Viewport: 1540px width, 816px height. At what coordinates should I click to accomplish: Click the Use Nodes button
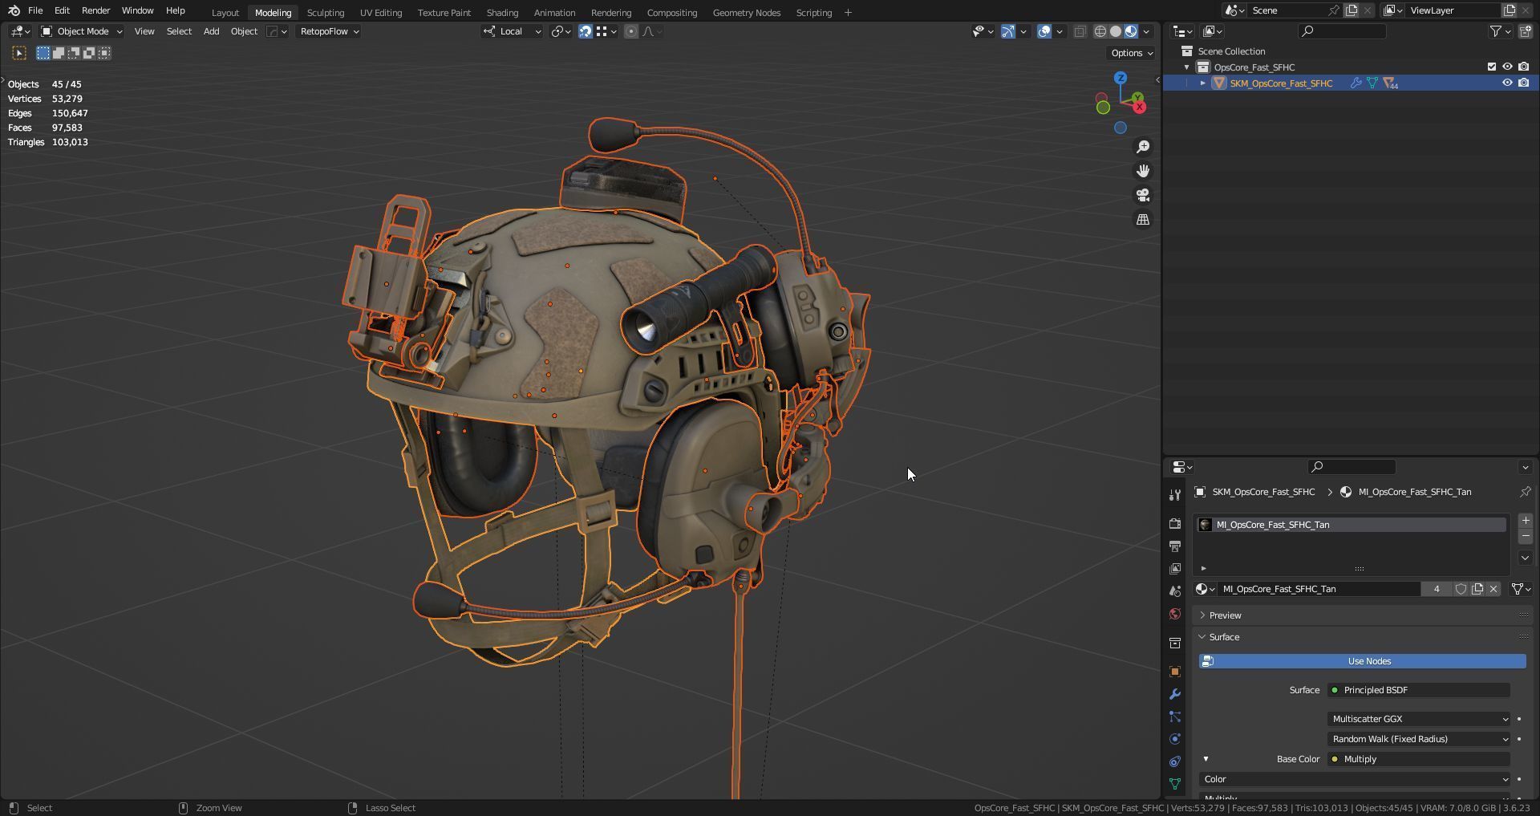click(1363, 661)
